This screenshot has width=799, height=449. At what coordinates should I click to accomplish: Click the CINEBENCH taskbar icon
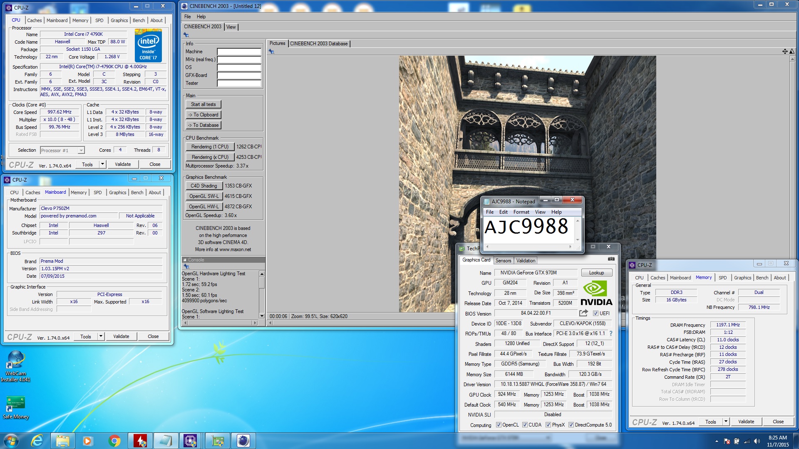tap(243, 441)
